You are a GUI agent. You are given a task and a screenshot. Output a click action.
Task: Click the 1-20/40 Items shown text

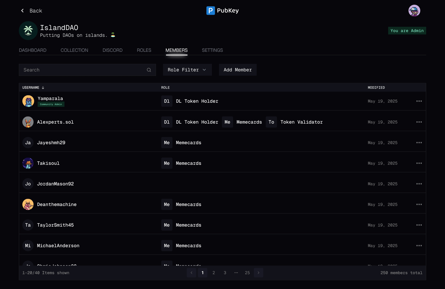[46, 273]
